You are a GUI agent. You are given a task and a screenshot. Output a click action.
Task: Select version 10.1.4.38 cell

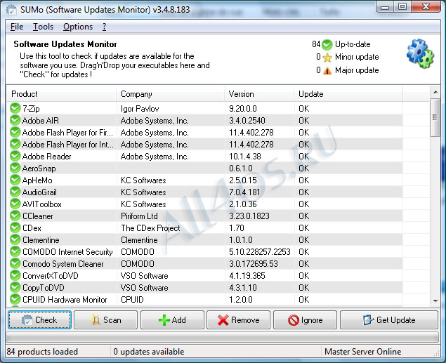click(x=259, y=156)
